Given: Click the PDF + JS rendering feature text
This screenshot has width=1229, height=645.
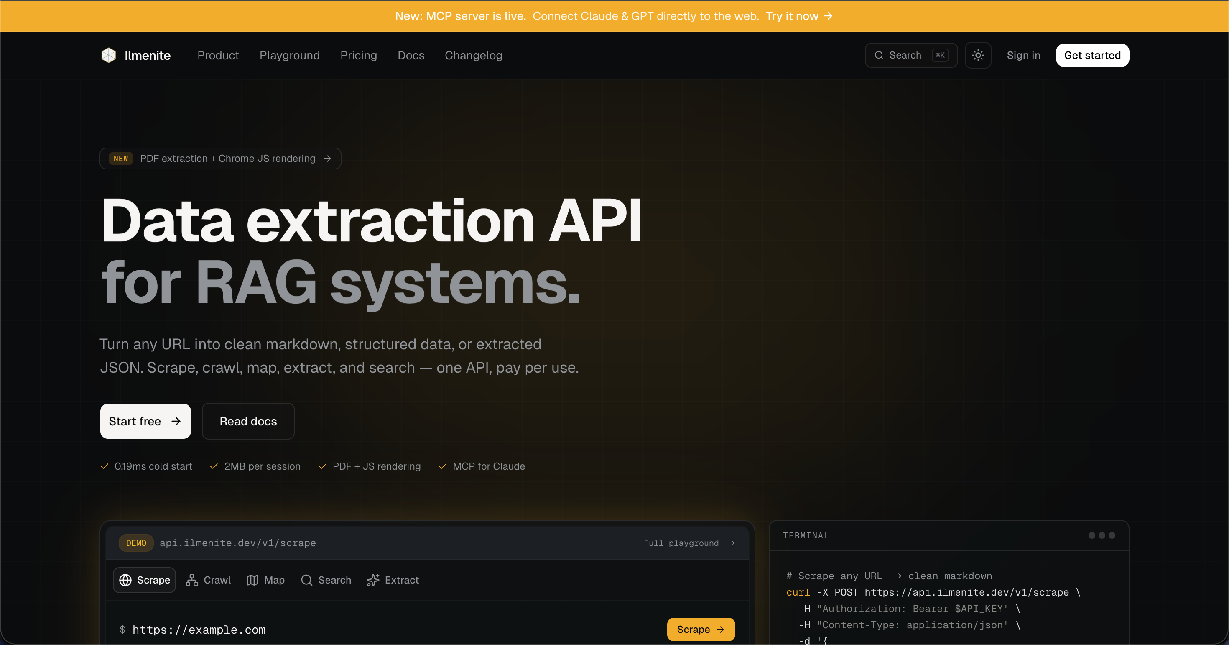Looking at the screenshot, I should click(376, 466).
